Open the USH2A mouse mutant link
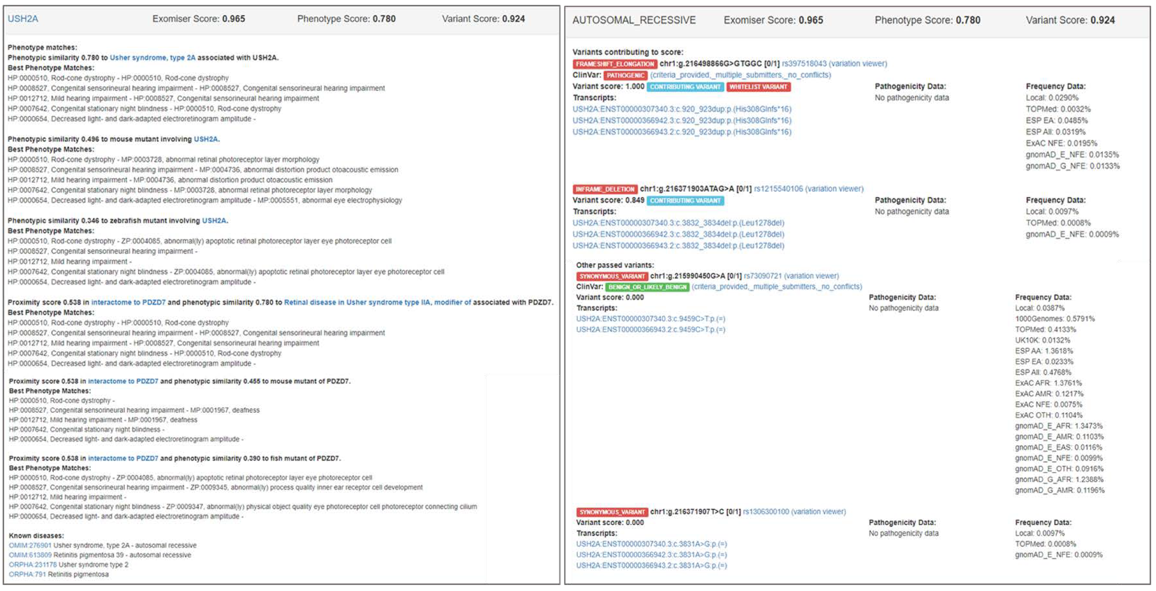 coord(206,139)
